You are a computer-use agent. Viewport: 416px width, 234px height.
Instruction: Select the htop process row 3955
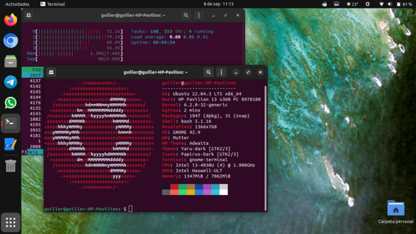point(32,130)
